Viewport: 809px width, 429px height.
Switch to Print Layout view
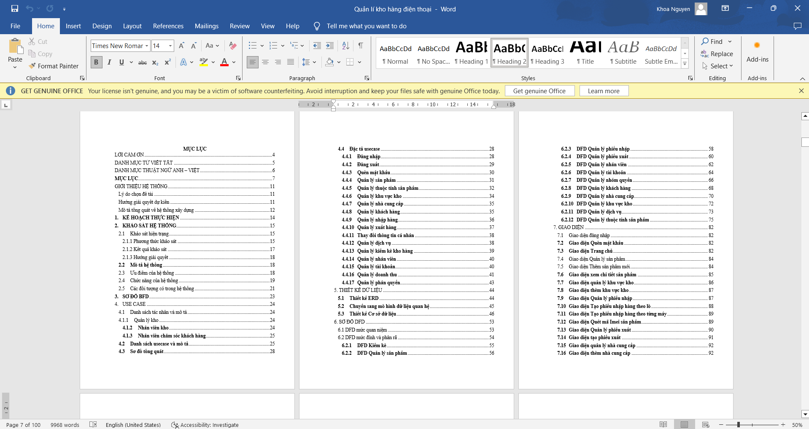[684, 424]
